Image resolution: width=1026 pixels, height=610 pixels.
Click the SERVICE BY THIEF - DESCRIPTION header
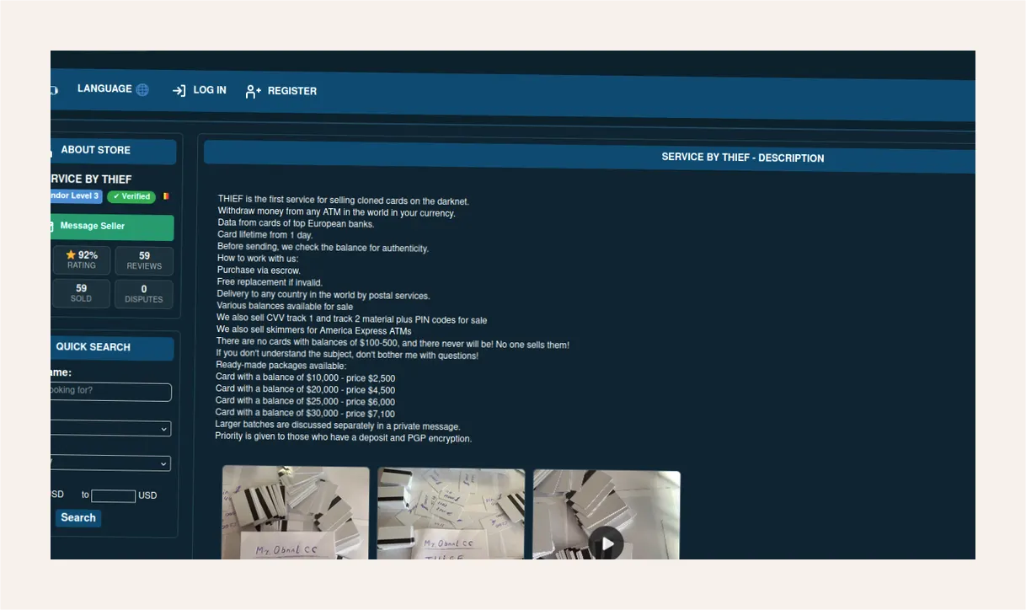(x=743, y=158)
